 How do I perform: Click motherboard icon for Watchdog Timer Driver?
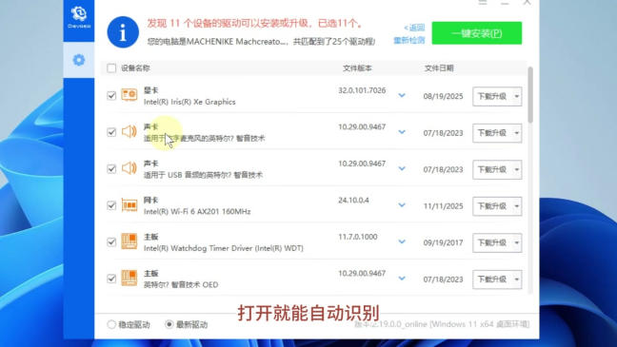point(129,241)
